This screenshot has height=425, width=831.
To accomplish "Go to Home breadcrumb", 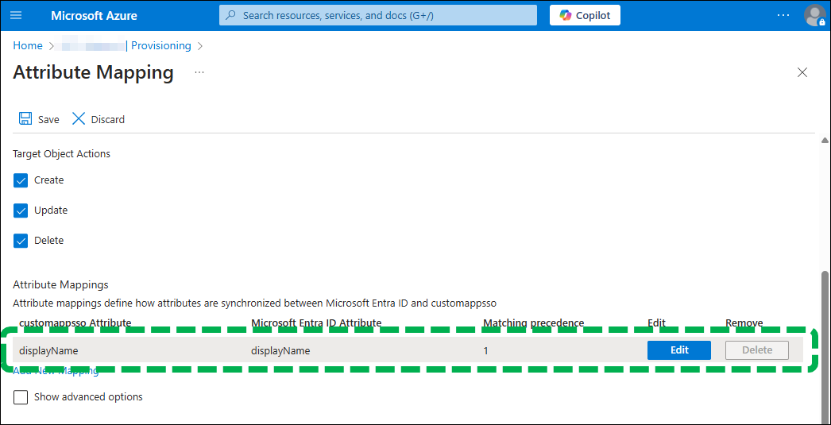I will click(x=28, y=46).
